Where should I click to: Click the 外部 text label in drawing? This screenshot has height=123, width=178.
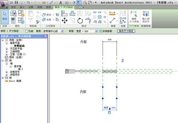[x=84, y=42]
